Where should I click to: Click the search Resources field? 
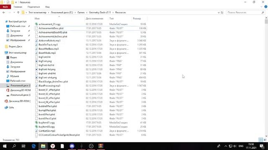point(244,12)
